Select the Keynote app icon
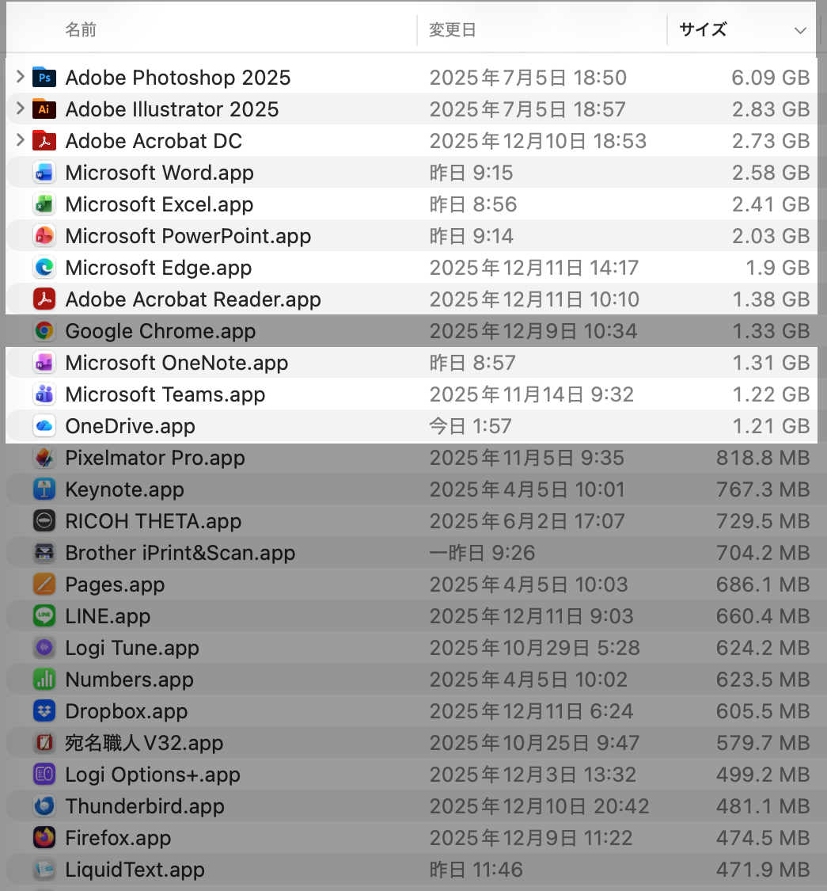This screenshot has height=891, width=827. coord(44,489)
